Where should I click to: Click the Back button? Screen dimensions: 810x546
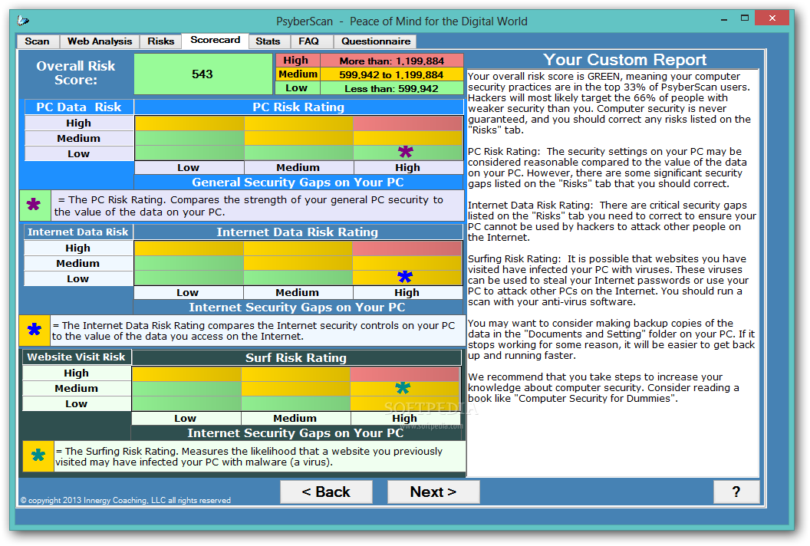326,492
